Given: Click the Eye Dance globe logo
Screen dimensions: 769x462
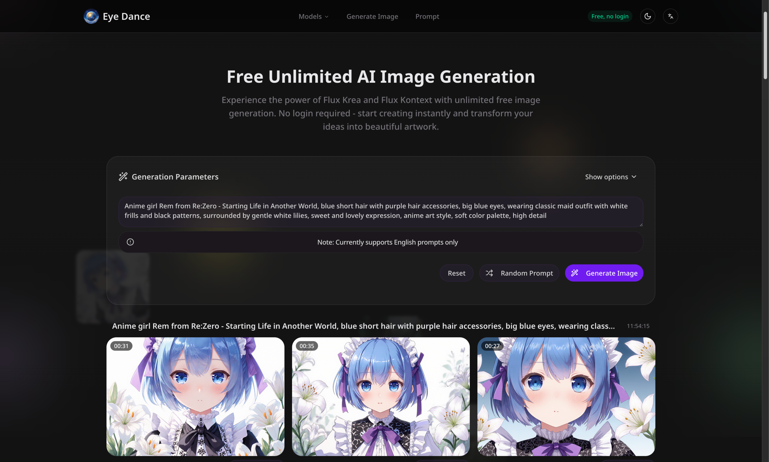Looking at the screenshot, I should point(91,16).
